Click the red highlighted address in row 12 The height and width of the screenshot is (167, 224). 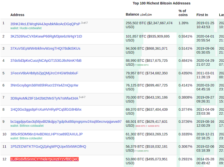coord(44,159)
